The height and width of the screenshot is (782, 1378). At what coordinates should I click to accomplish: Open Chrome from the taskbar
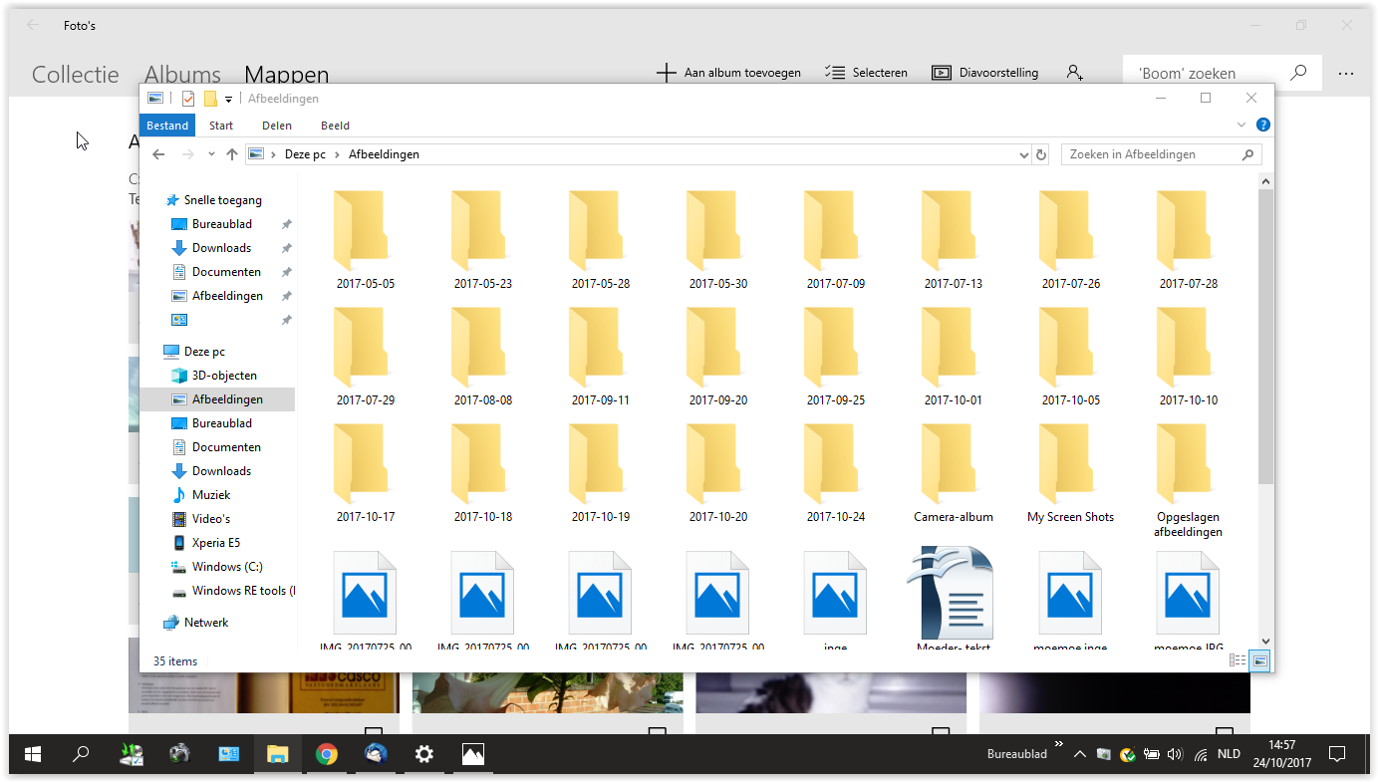click(x=326, y=754)
